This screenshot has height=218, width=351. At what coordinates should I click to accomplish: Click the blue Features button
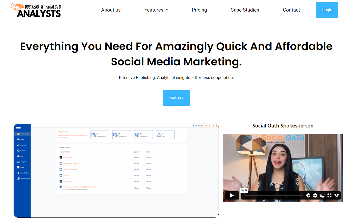(176, 97)
